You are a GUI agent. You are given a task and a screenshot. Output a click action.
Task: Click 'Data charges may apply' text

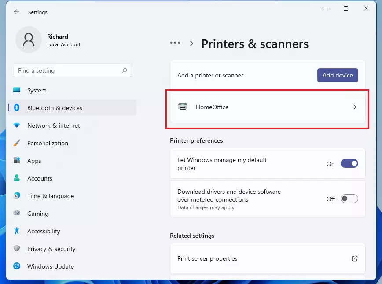[206, 207]
